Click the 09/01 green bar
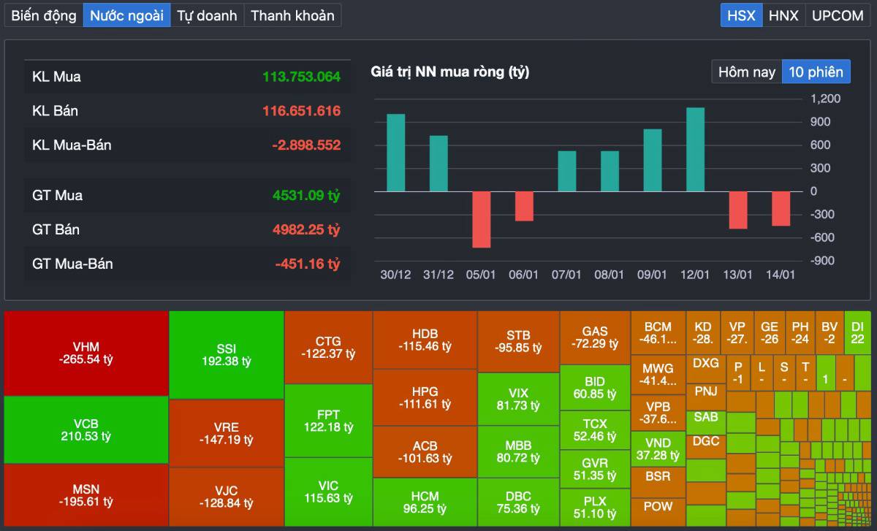Viewport: 877px width, 531px height. click(652, 161)
